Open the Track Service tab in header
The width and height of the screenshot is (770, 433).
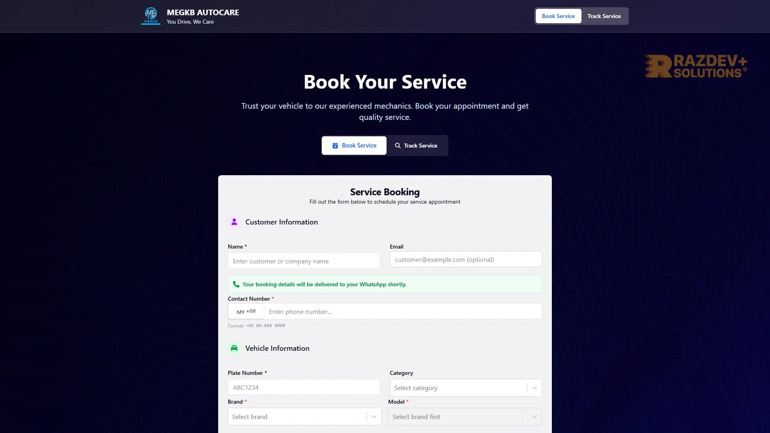pos(604,16)
